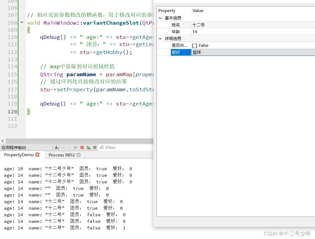
Task: Clear the application output with broom icon
Action: (57, 147)
